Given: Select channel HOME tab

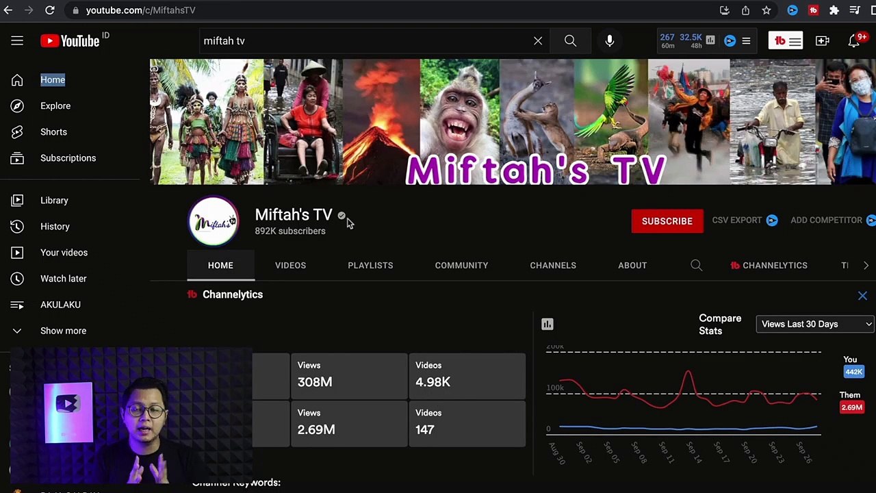Looking at the screenshot, I should point(220,266).
